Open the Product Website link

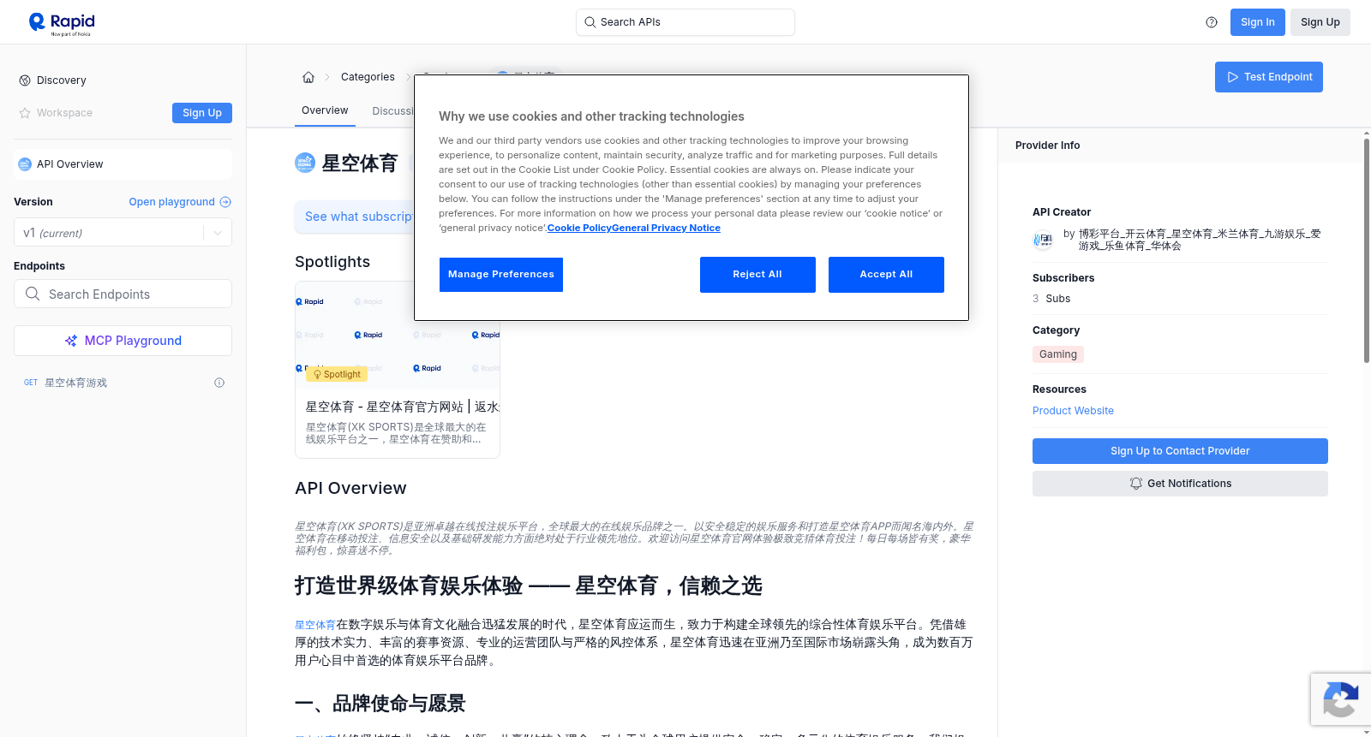click(x=1073, y=411)
